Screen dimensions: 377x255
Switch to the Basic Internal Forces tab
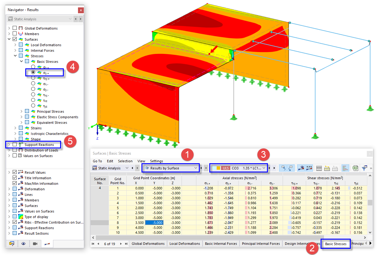click(x=221, y=243)
